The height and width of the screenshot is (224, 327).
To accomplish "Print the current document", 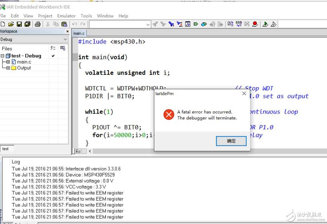I will point(37,24).
